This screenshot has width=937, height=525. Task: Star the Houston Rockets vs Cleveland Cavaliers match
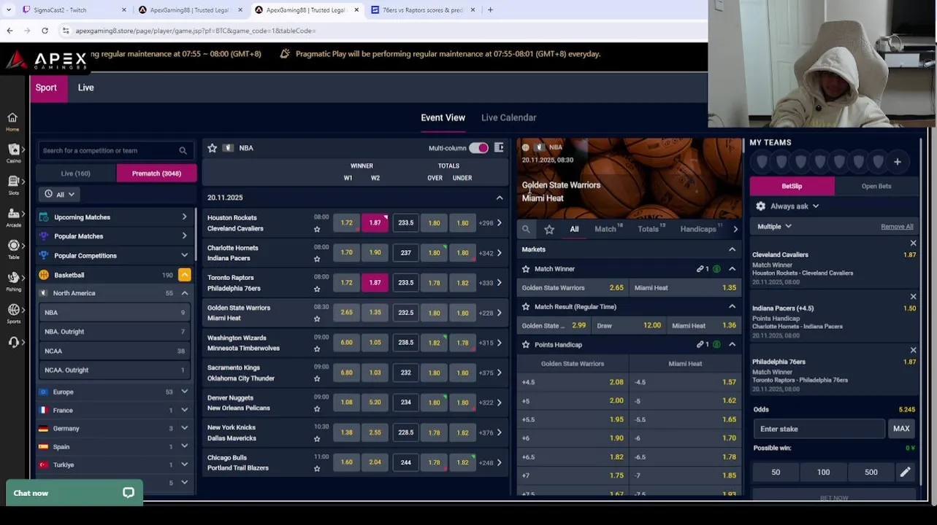317,229
